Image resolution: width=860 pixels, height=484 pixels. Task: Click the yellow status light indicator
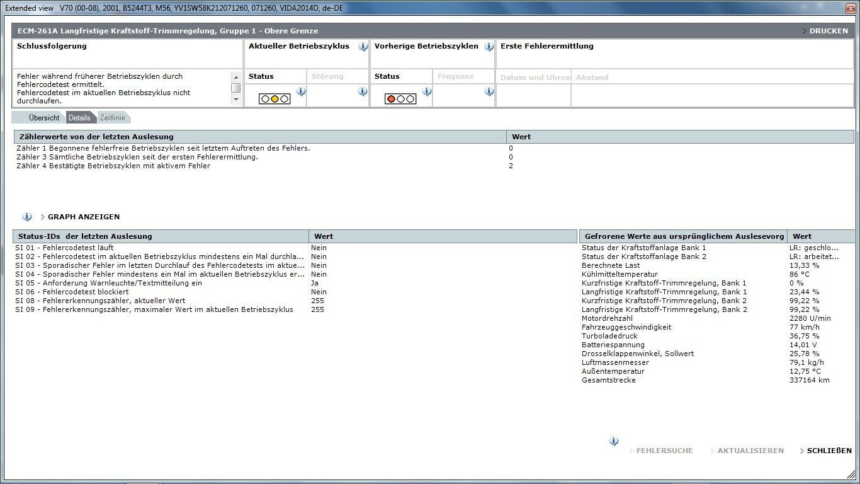click(274, 99)
